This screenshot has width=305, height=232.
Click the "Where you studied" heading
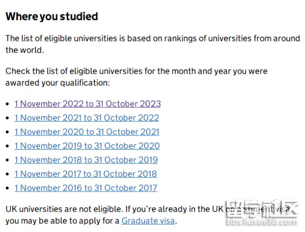(51, 16)
